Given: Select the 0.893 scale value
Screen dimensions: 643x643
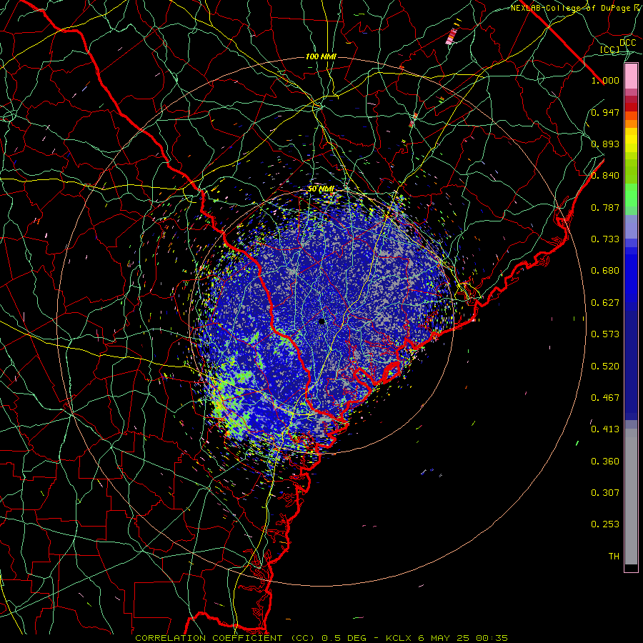Looking at the screenshot, I should pos(605,144).
